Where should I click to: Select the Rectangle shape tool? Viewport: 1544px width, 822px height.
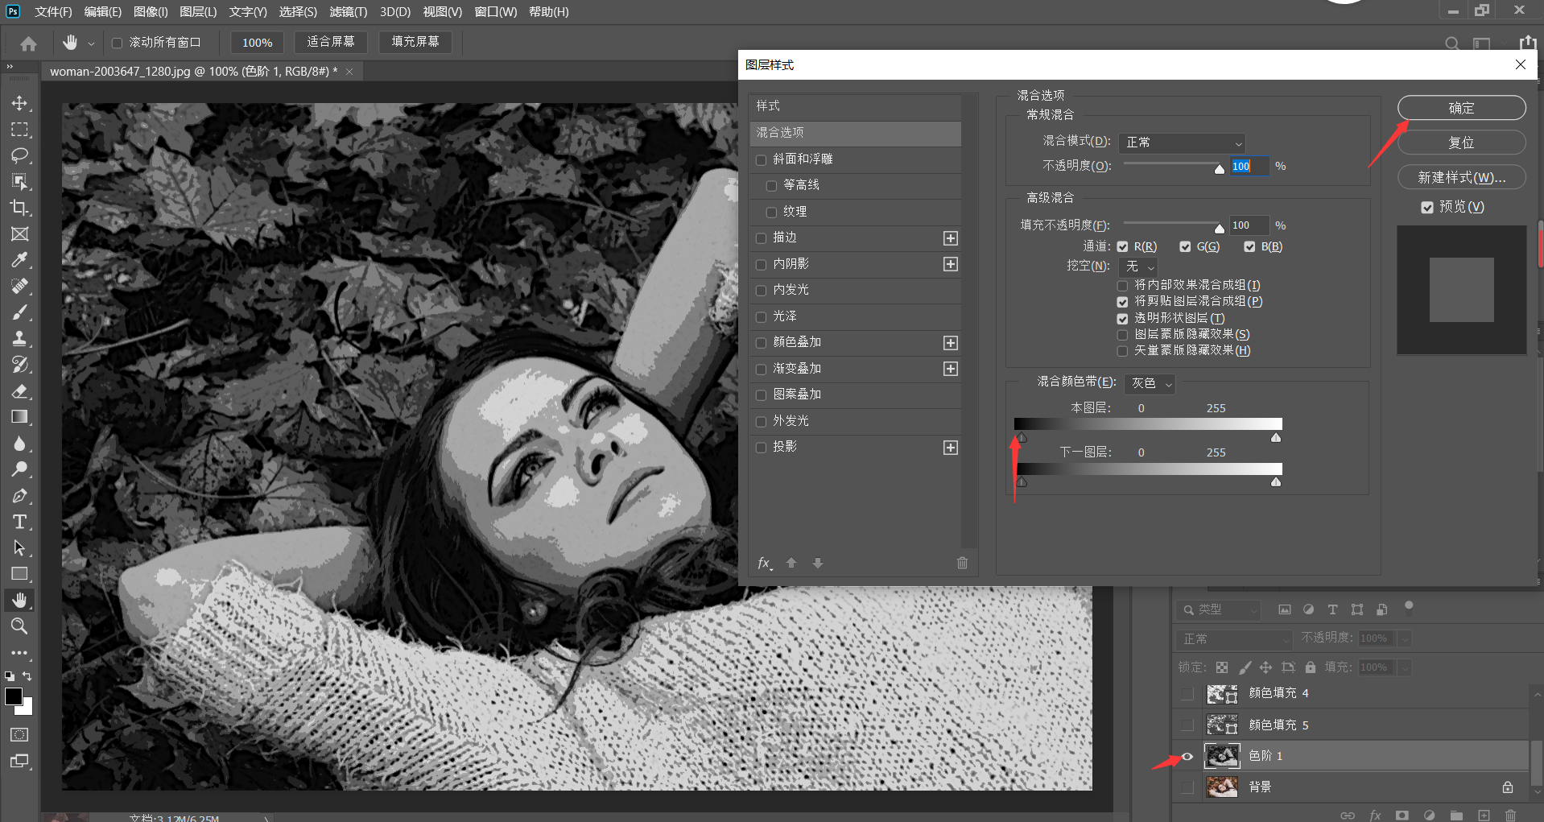[x=19, y=574]
